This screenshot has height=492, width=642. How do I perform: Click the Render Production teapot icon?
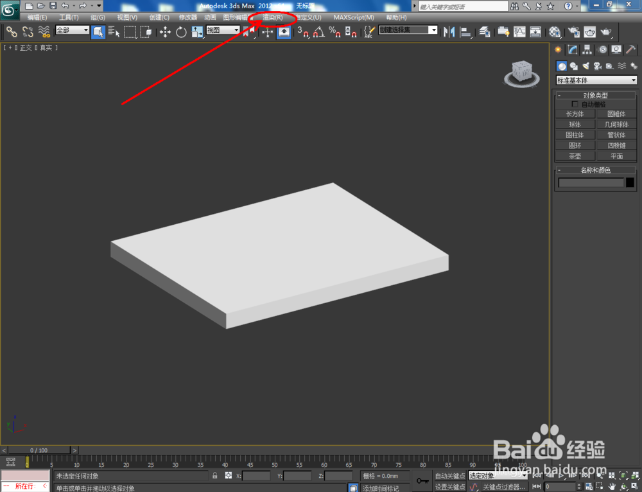coord(605,31)
